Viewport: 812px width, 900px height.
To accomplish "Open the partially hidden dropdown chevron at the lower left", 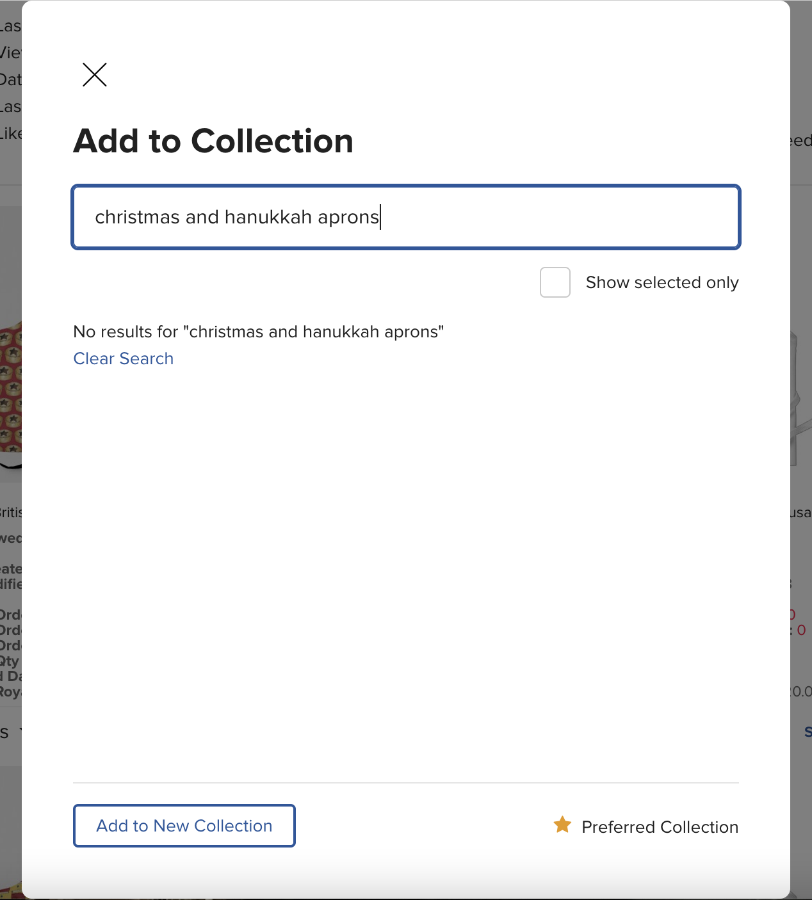I will (20, 731).
